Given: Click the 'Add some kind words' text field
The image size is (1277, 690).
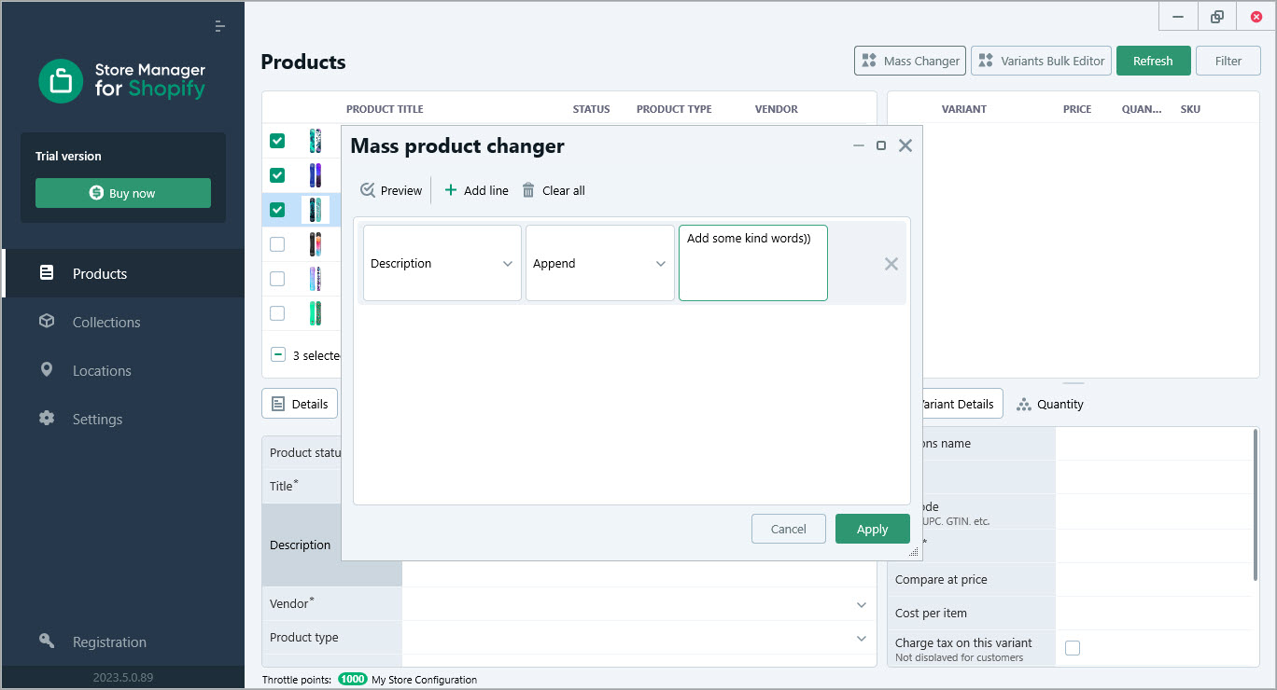Looking at the screenshot, I should (753, 263).
